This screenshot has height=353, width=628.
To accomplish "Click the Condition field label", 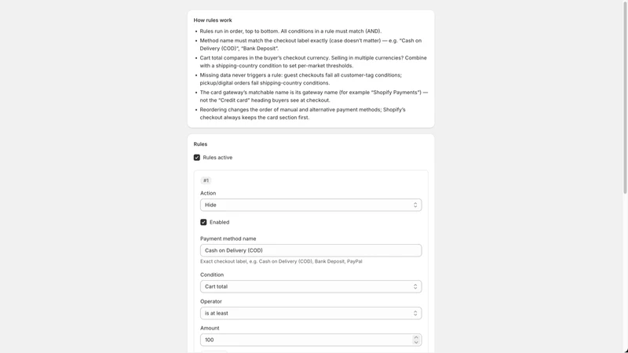I will pos(212,275).
